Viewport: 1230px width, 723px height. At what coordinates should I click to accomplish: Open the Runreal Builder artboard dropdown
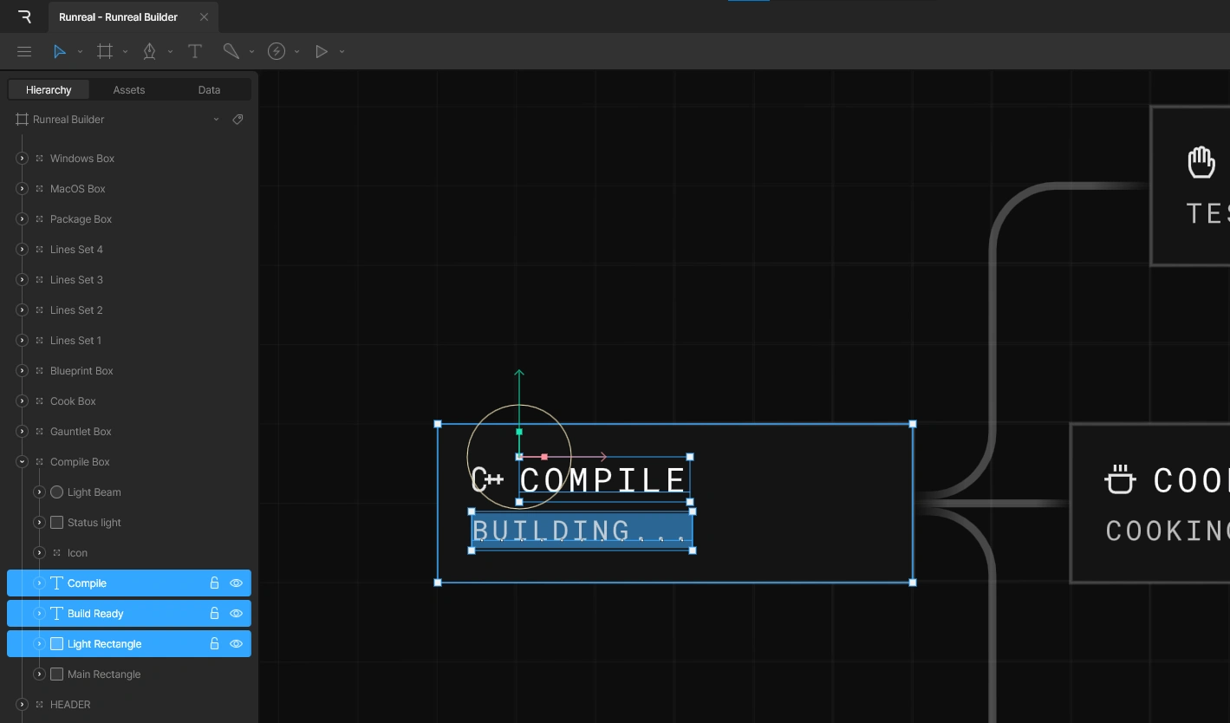[x=216, y=120]
